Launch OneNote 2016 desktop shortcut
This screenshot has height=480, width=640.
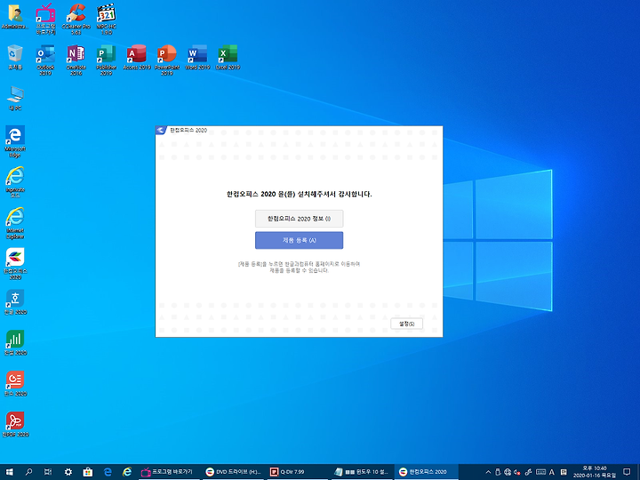coord(76,60)
